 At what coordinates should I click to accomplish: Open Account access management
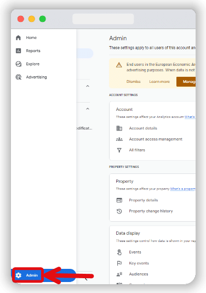(156, 139)
